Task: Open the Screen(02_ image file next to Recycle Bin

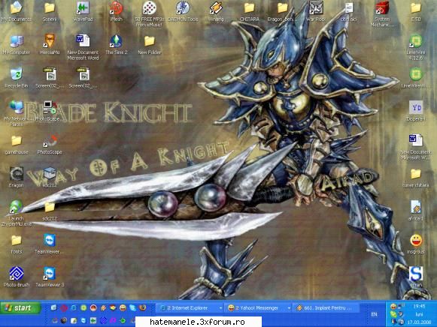Action: click(x=50, y=78)
